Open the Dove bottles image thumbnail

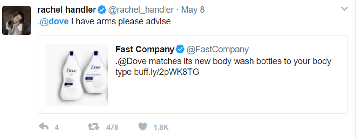tap(77, 75)
